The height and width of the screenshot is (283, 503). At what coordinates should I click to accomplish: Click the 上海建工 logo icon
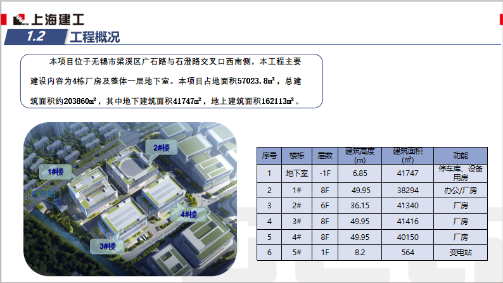tap(23, 20)
